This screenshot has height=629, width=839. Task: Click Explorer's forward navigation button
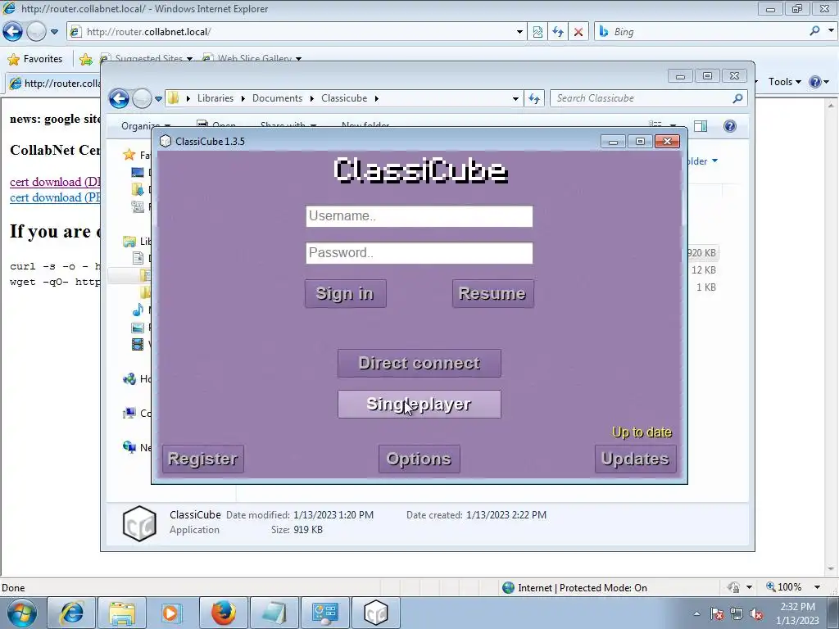(x=142, y=98)
